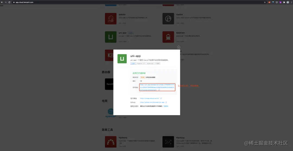Viewport: 293px width, 151px height.
Task: Open the uni-app card icon in background list
Action: (111, 37)
